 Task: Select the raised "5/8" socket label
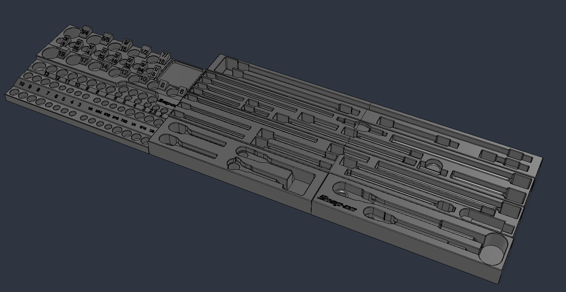(106, 39)
